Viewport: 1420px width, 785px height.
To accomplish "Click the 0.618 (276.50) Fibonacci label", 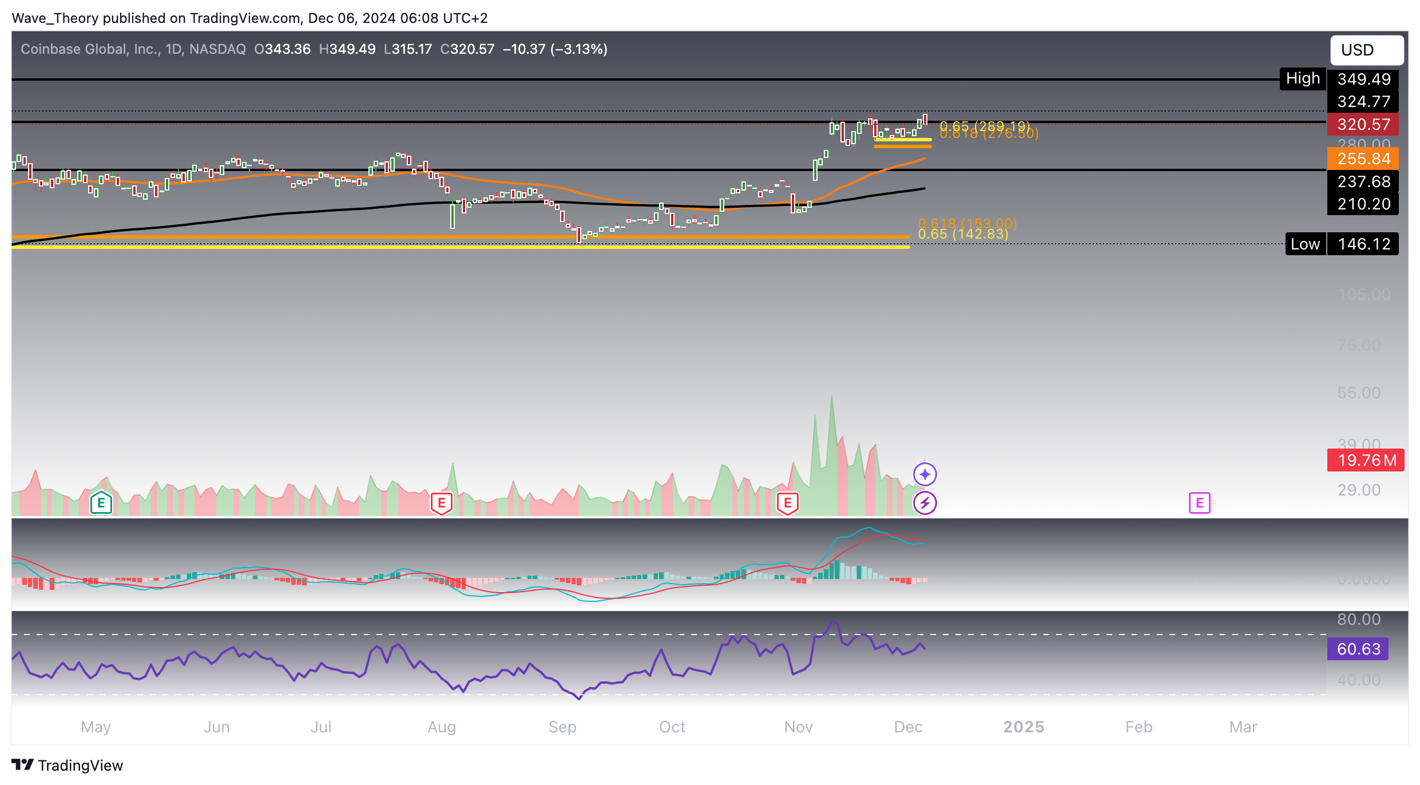I will point(989,134).
